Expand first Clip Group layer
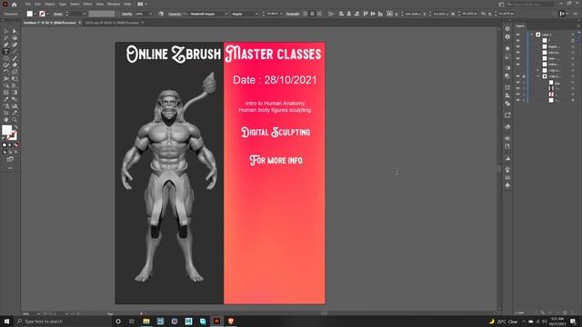This screenshot has height=327, width=582. click(x=538, y=71)
